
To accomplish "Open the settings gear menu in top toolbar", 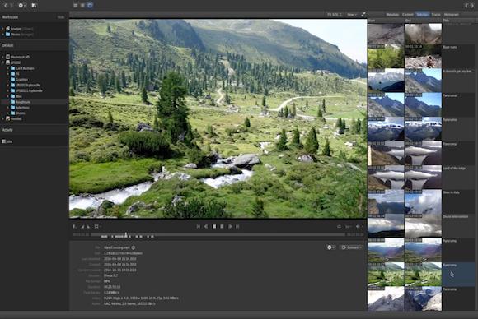I will 21,6.
